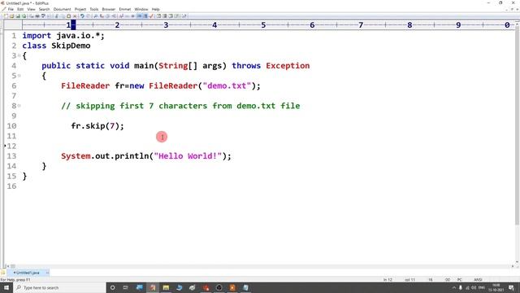Click line number 16 in the gutter

(x=11, y=186)
